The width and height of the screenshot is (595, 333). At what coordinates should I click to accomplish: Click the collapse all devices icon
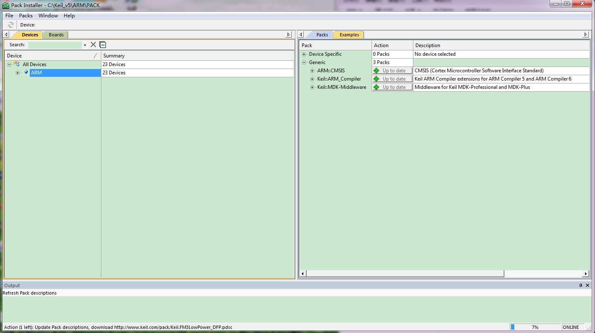[x=103, y=45]
